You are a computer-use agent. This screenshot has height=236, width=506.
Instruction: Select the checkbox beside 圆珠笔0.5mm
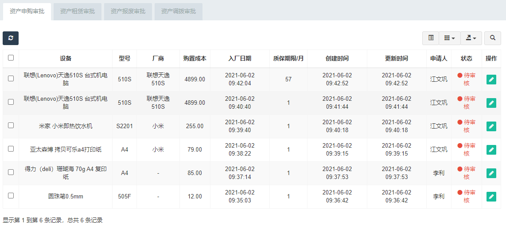coord(11,195)
